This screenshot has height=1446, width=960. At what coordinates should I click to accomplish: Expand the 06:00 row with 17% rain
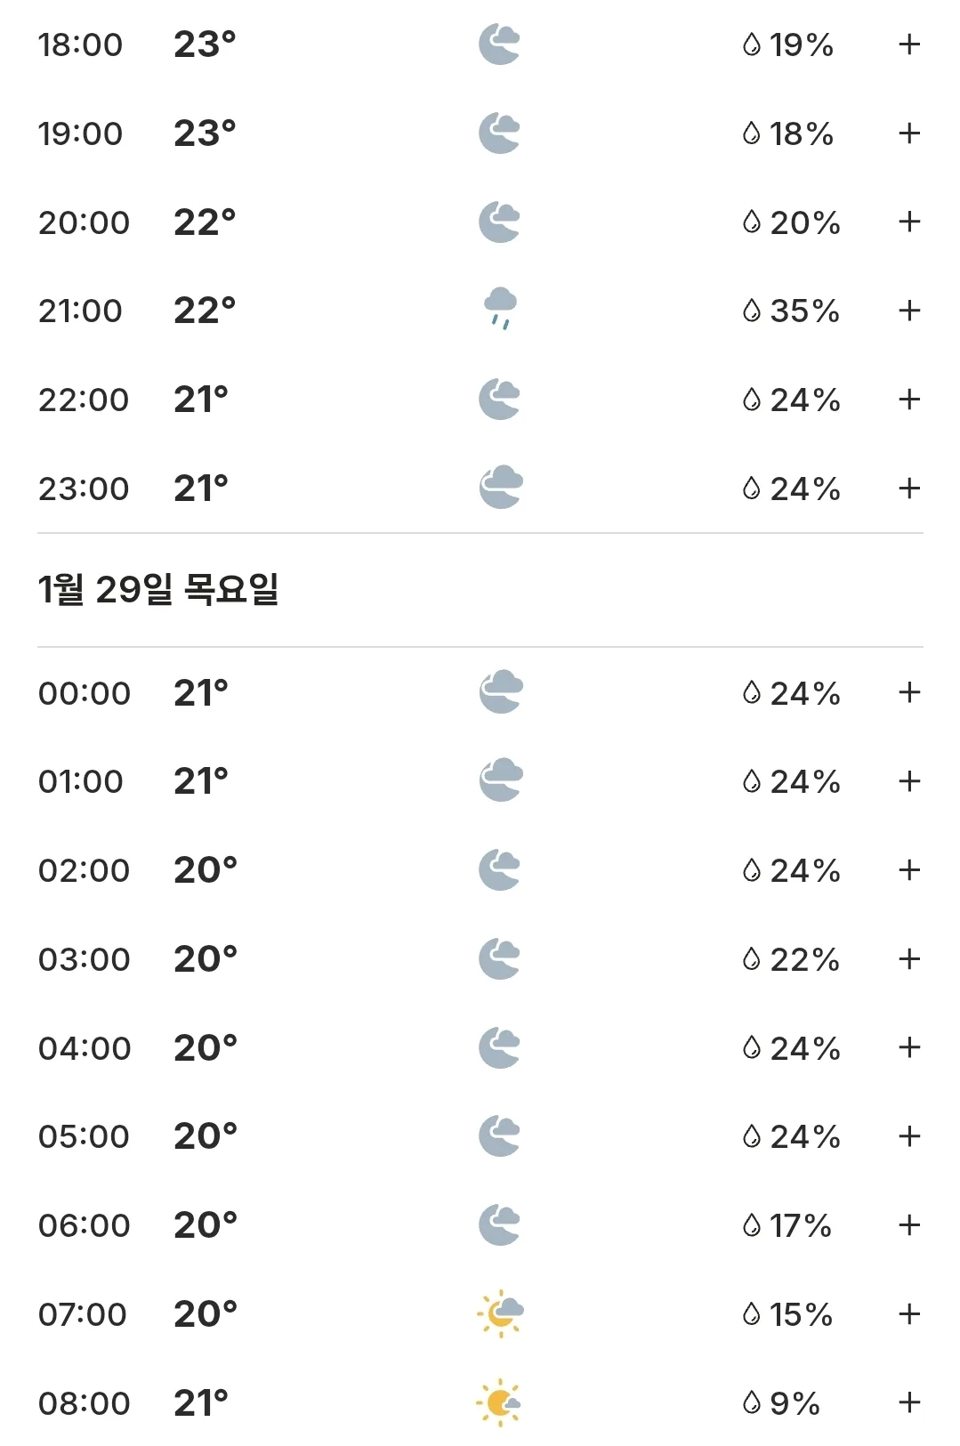[909, 1224]
